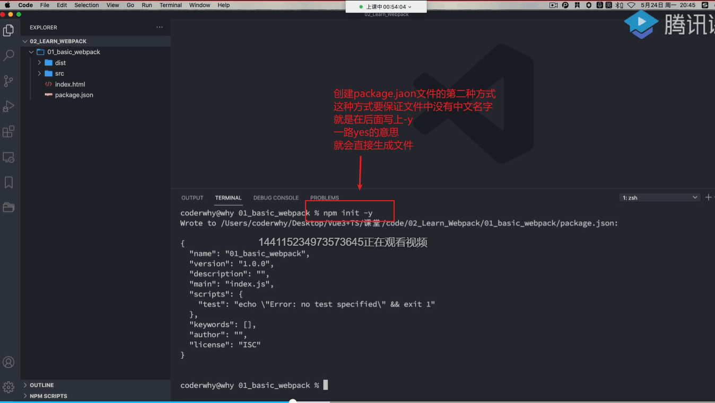Open the Code application menu
The image size is (715, 403).
coord(25,5)
